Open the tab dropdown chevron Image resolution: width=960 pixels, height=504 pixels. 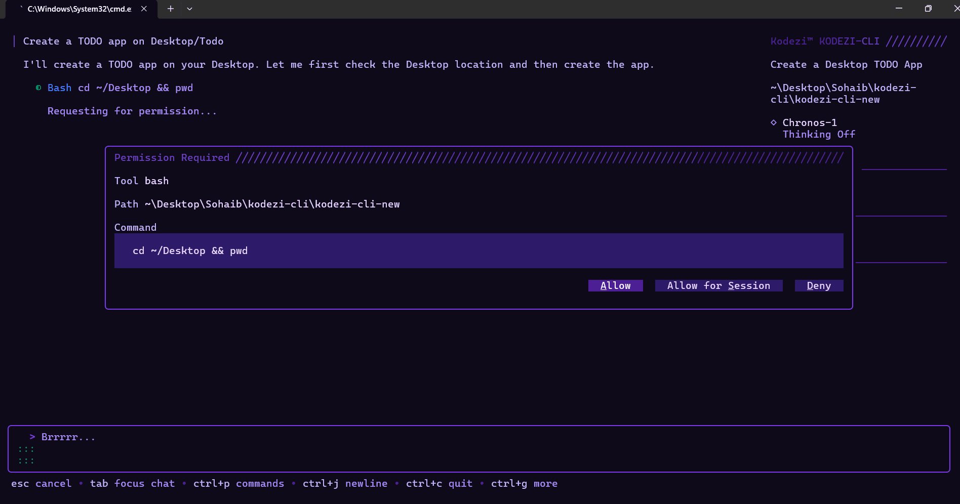coord(189,9)
